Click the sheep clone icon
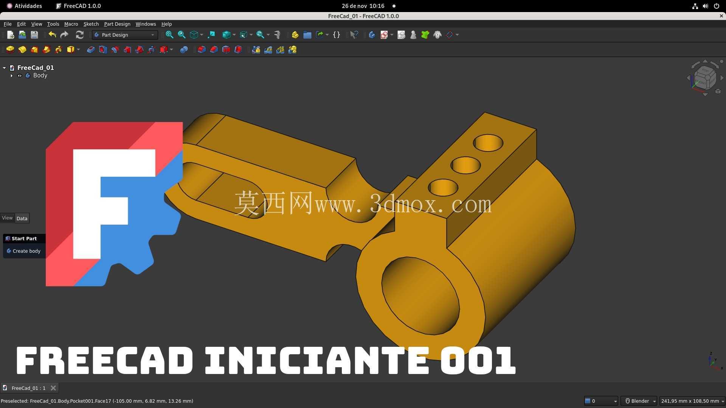This screenshot has width=726, height=408. (x=437, y=35)
